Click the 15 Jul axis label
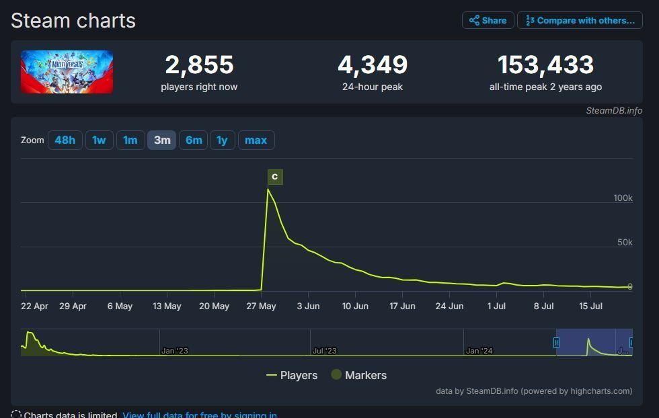Viewport: 659px width, 418px height. coord(590,306)
